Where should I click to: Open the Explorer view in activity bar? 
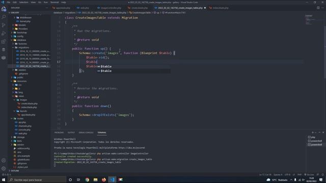coord(4,9)
